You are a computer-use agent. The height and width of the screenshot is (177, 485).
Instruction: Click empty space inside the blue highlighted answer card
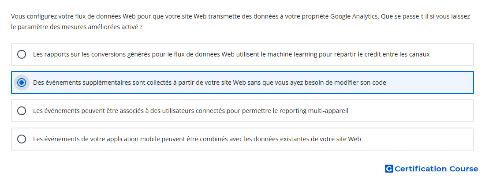tap(430, 83)
